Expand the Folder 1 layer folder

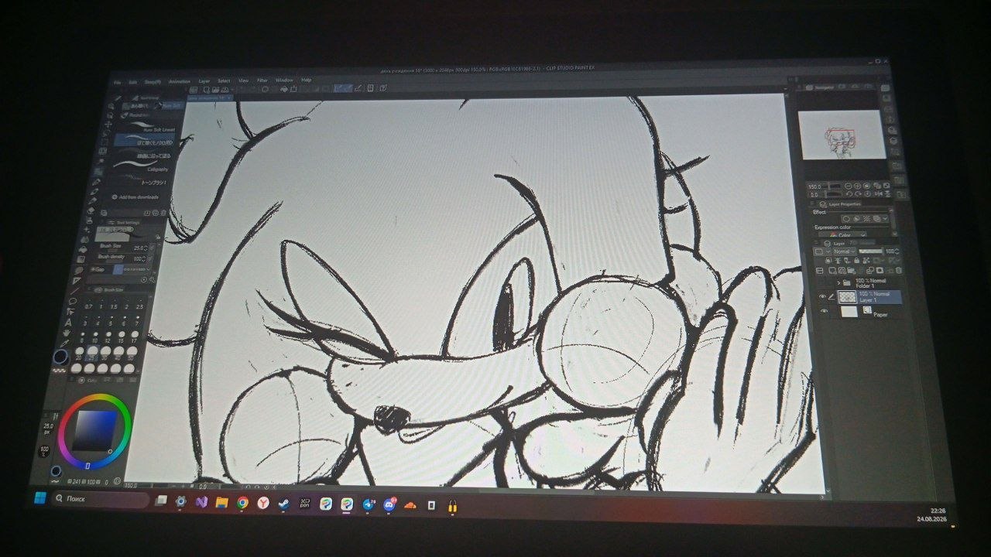(838, 282)
